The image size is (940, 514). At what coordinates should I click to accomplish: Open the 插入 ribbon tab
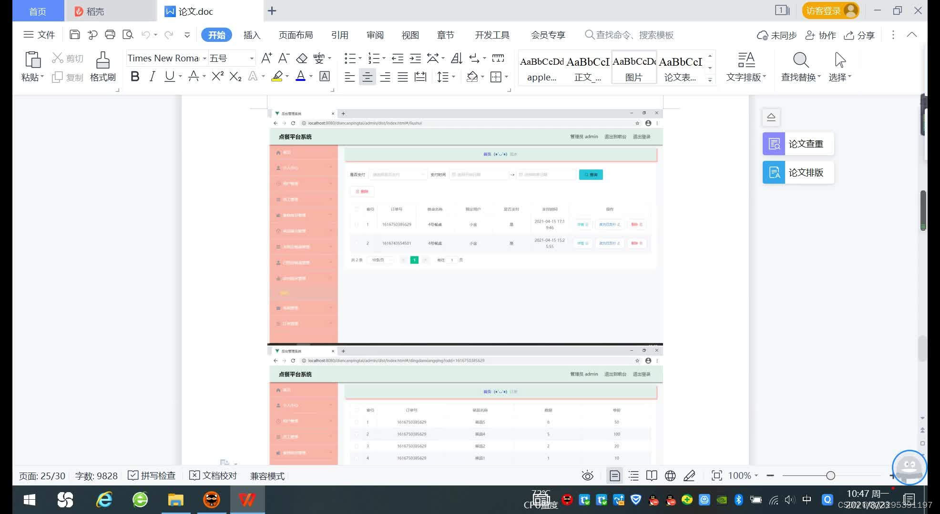(252, 35)
